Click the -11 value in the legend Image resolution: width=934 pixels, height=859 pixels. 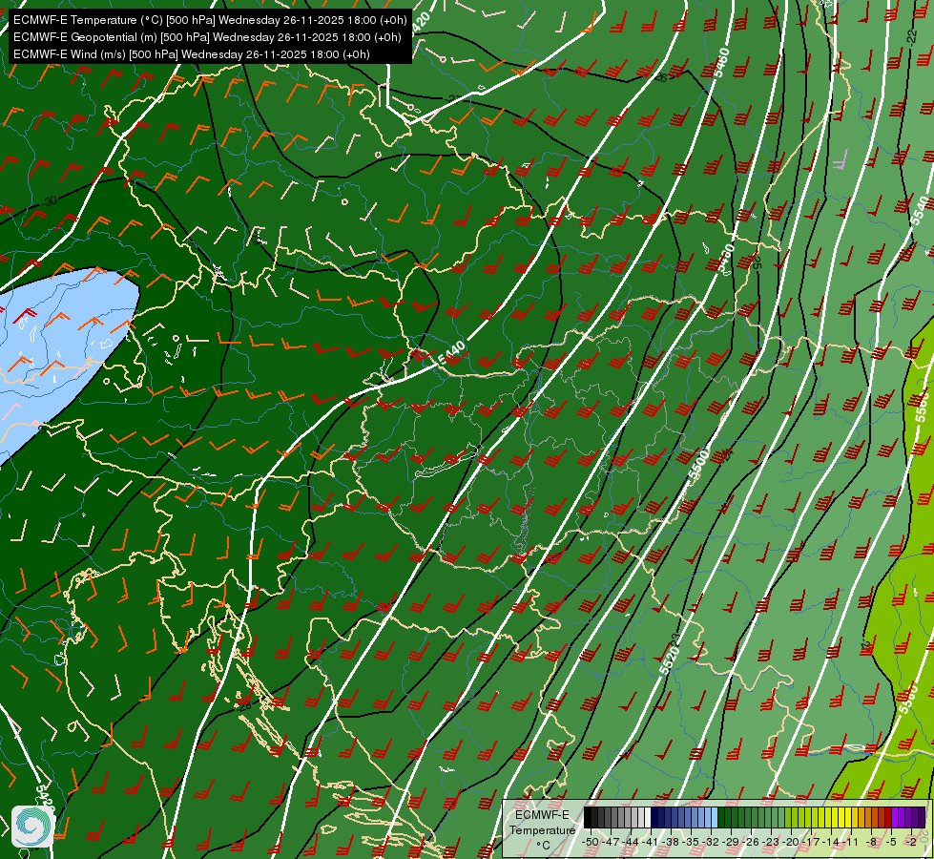(x=850, y=842)
